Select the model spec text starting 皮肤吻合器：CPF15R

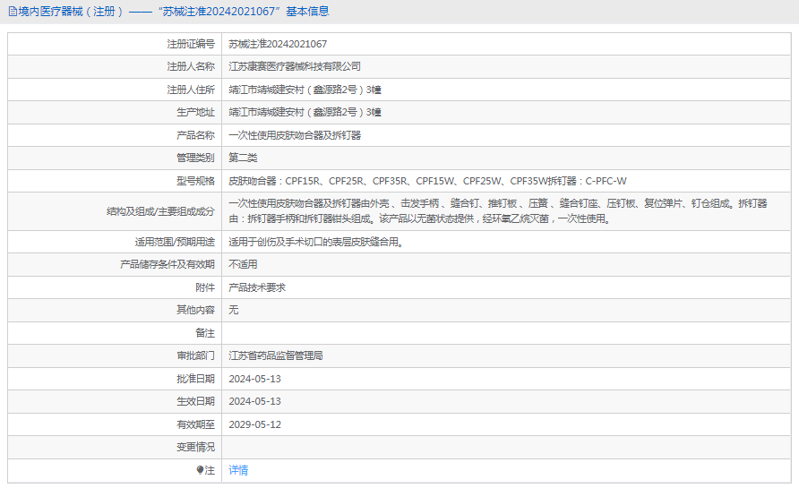point(427,181)
